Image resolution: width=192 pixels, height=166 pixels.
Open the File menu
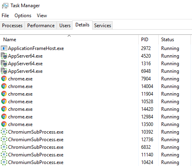pos(5,16)
